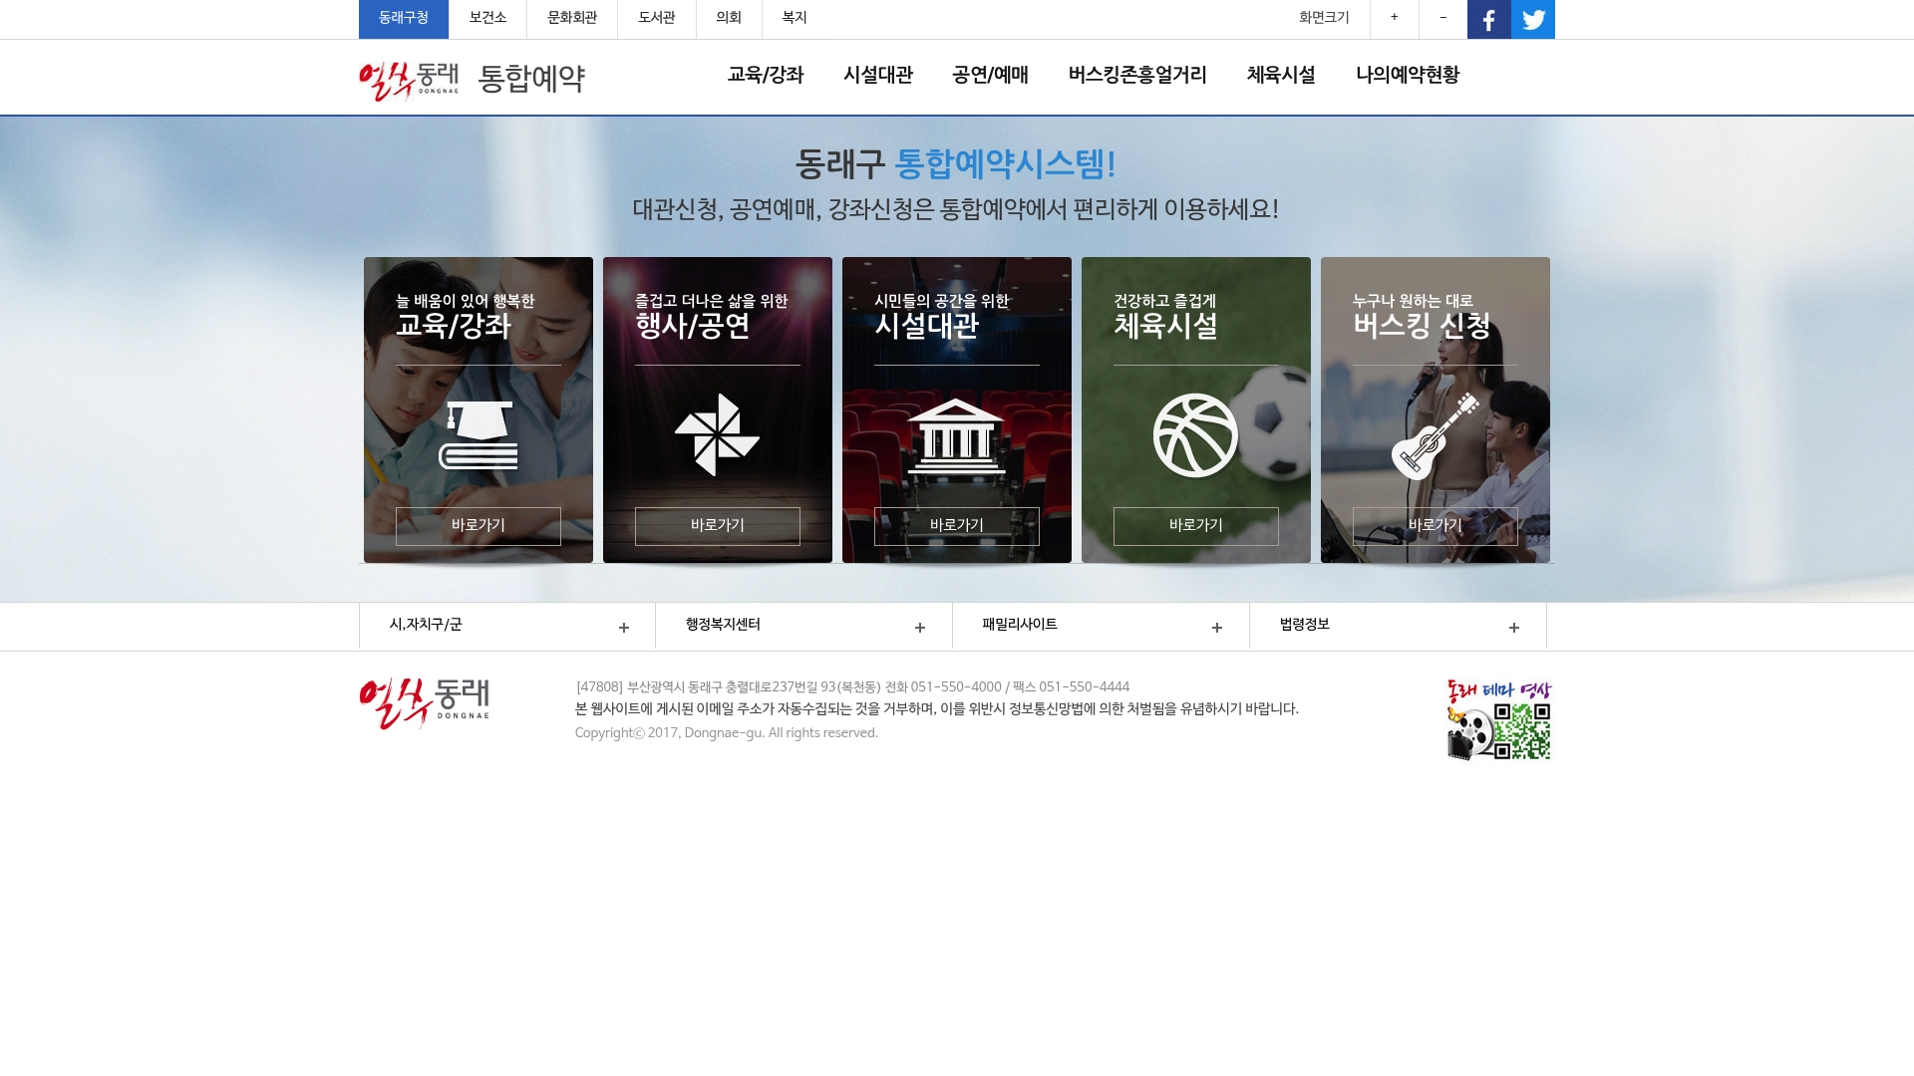Image resolution: width=1914 pixels, height=1076 pixels.
Task: Click the 버스킹 신청 card title
Action: point(1422,326)
